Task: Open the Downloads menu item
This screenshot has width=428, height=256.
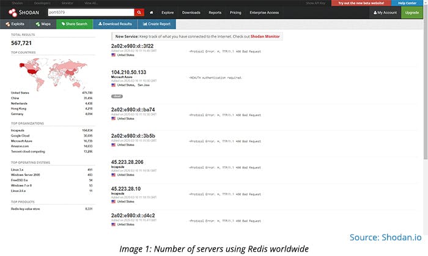Action: pyautogui.click(x=191, y=13)
